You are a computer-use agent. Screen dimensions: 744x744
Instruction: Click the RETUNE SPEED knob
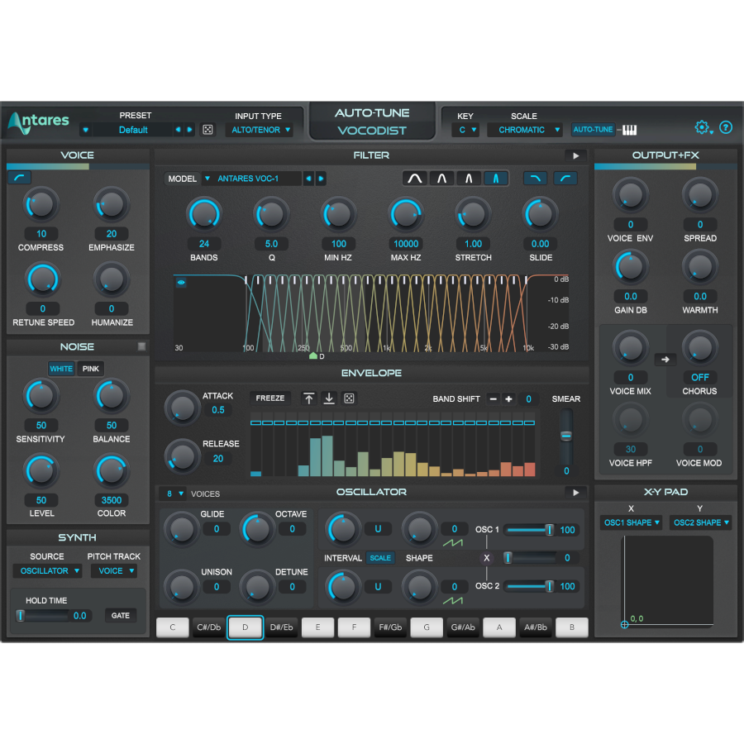42,279
